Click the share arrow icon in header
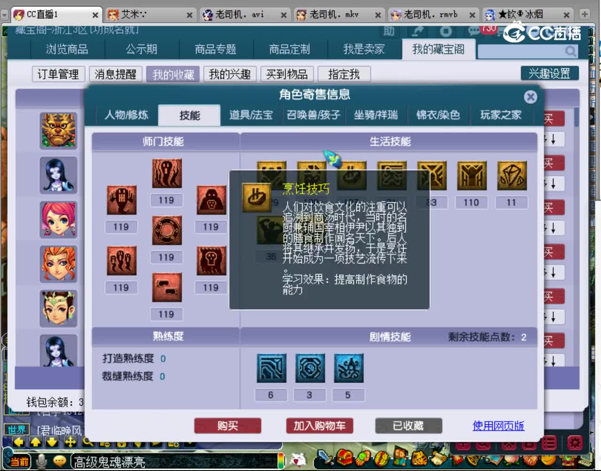Image resolution: width=601 pixels, height=471 pixels. pyautogui.click(x=417, y=31)
